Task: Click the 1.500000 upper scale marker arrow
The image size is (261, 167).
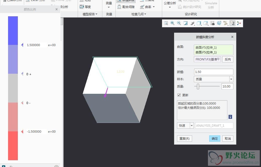Action: [22, 45]
